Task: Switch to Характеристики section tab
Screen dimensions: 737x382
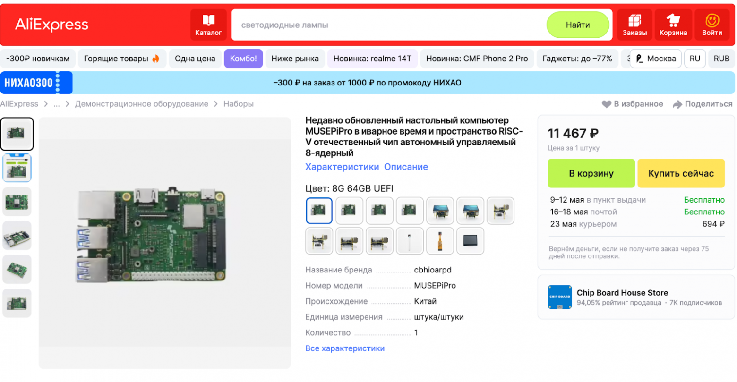Action: (x=342, y=167)
